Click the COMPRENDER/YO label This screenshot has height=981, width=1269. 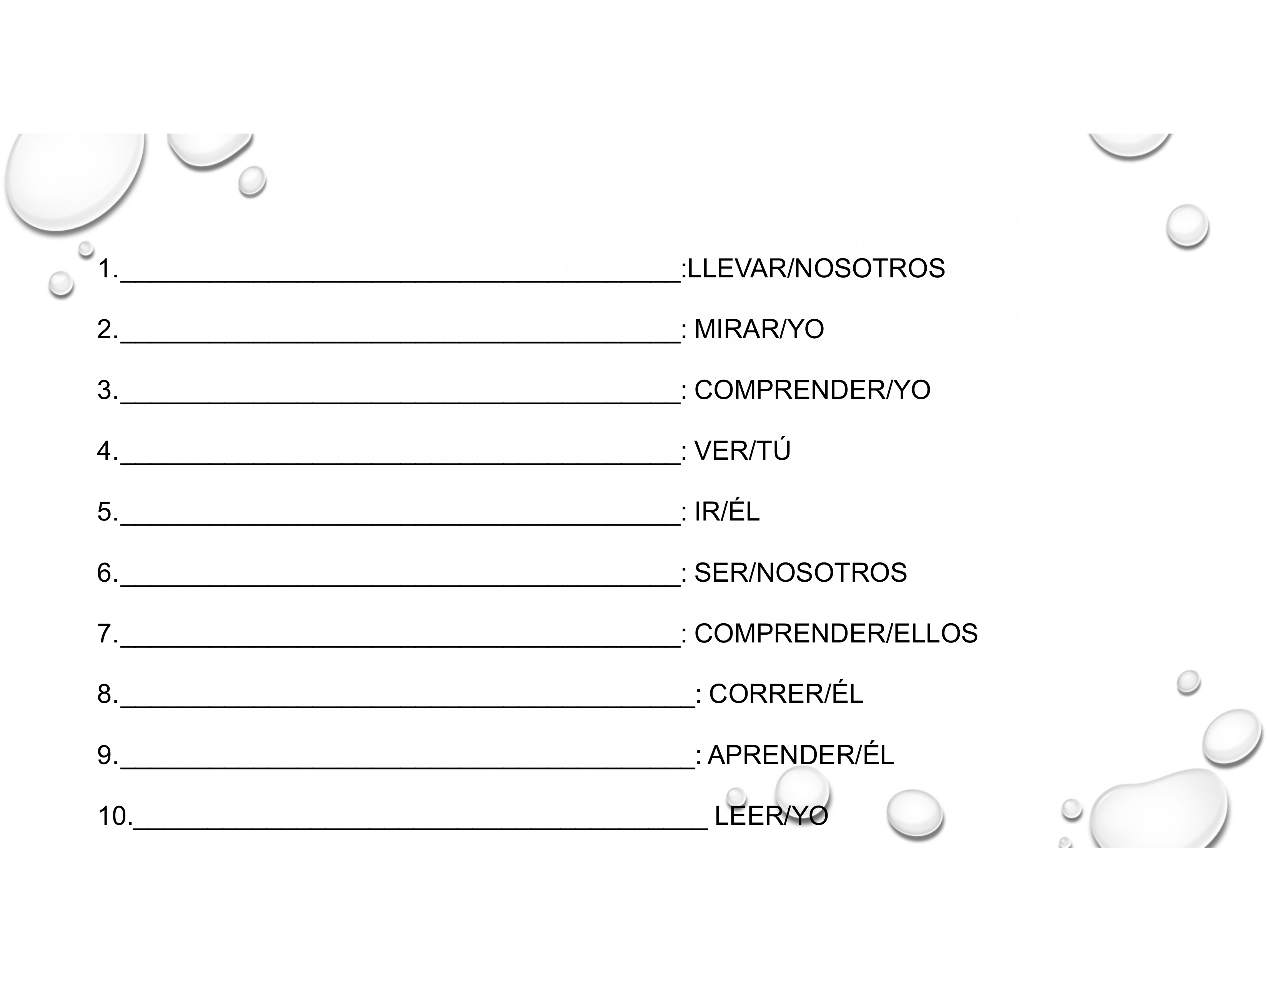(x=812, y=390)
